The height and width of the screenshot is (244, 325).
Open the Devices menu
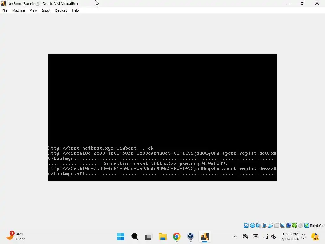point(61,10)
